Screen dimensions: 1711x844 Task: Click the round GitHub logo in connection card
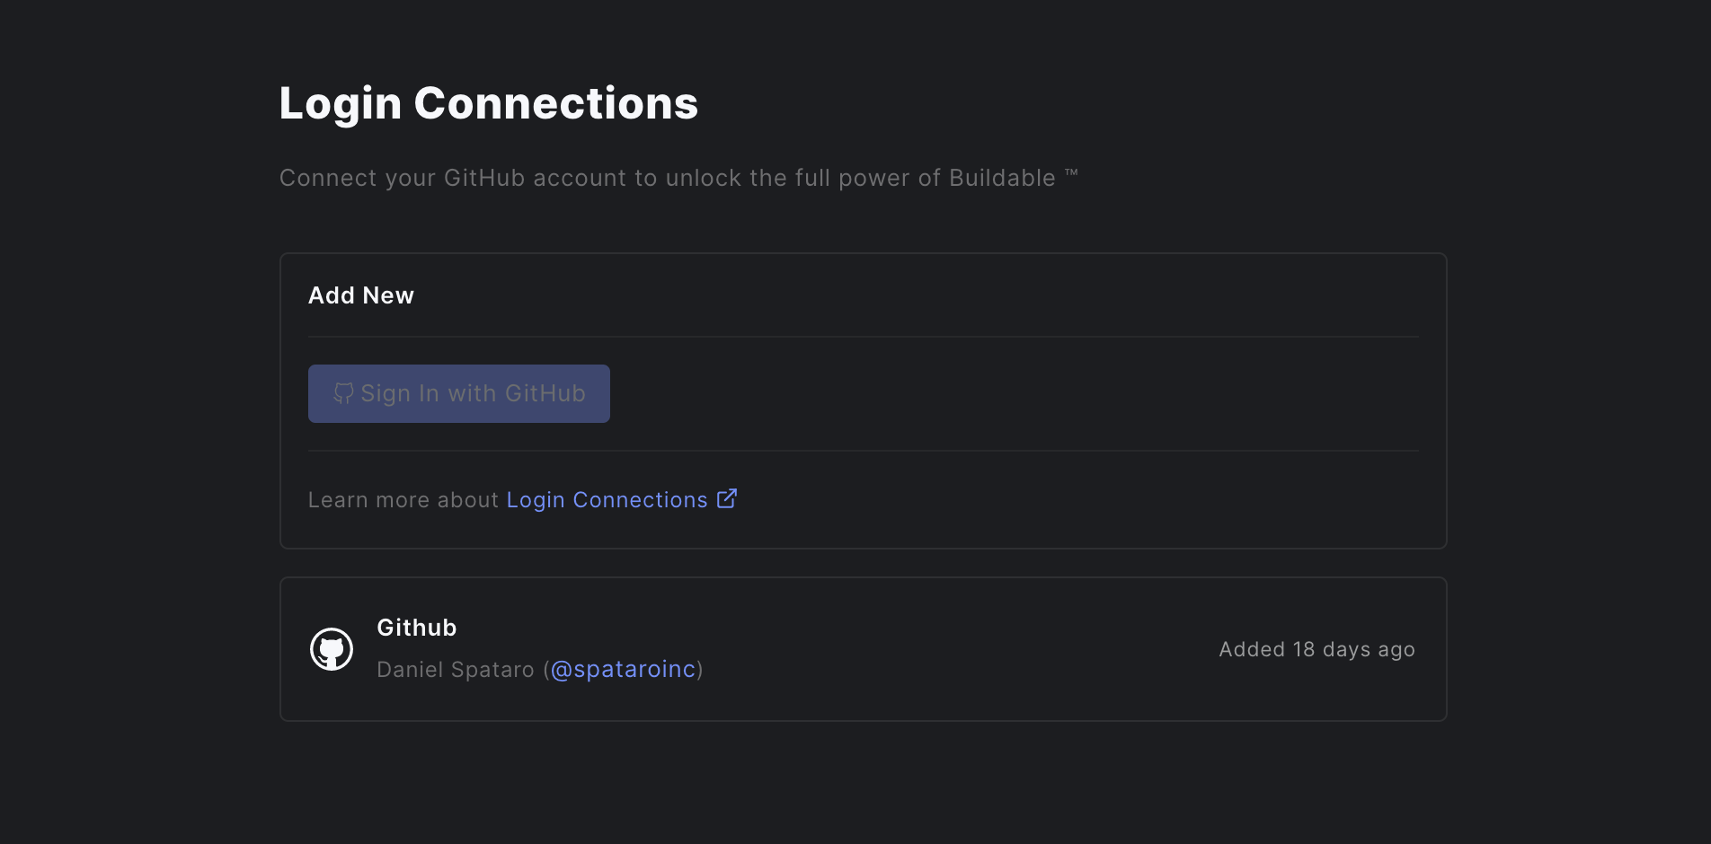coord(332,649)
